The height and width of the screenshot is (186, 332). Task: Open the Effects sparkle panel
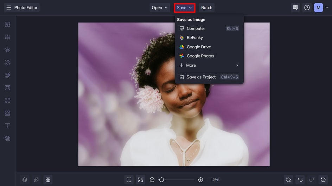point(7,62)
